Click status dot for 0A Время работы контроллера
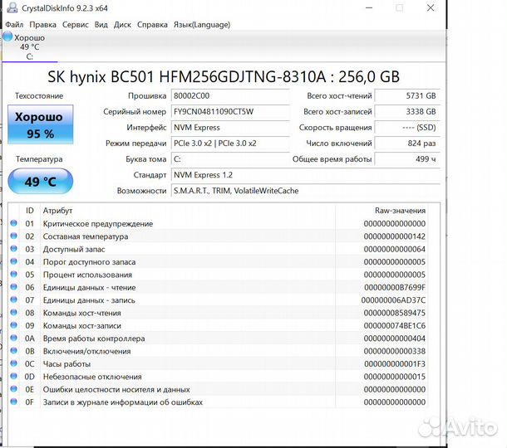Screen dimensions: 507x448 (13, 338)
